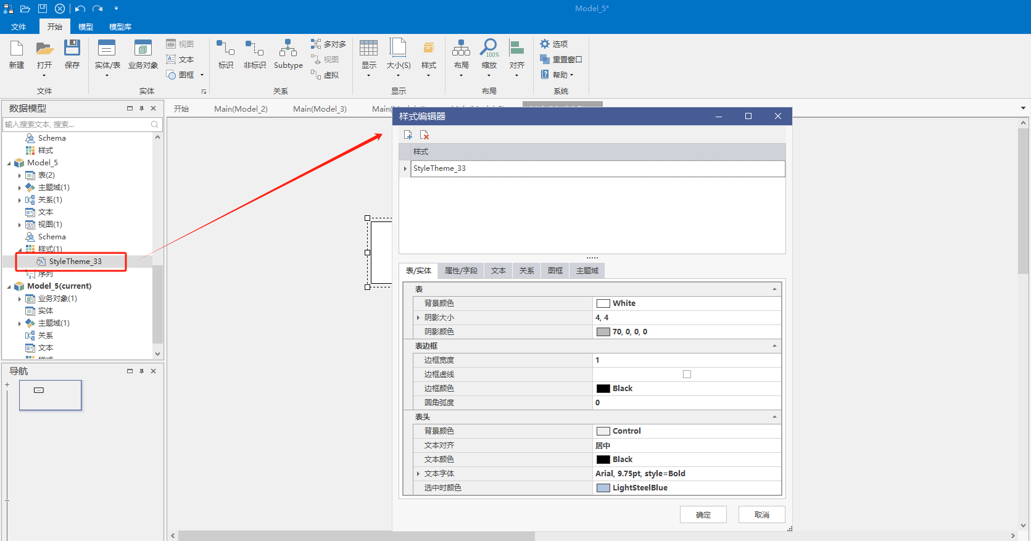Switch to the 关系 tab in style editor
Screen dimensions: 1031x541
pos(527,271)
